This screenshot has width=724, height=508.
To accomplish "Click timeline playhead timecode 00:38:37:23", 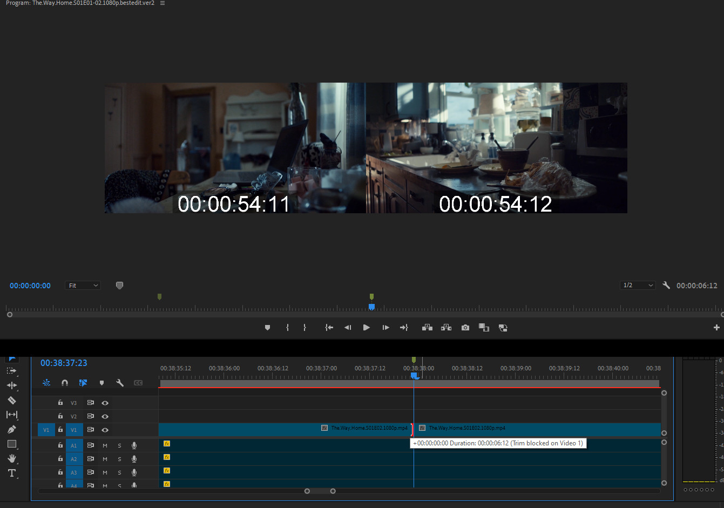I will click(64, 363).
